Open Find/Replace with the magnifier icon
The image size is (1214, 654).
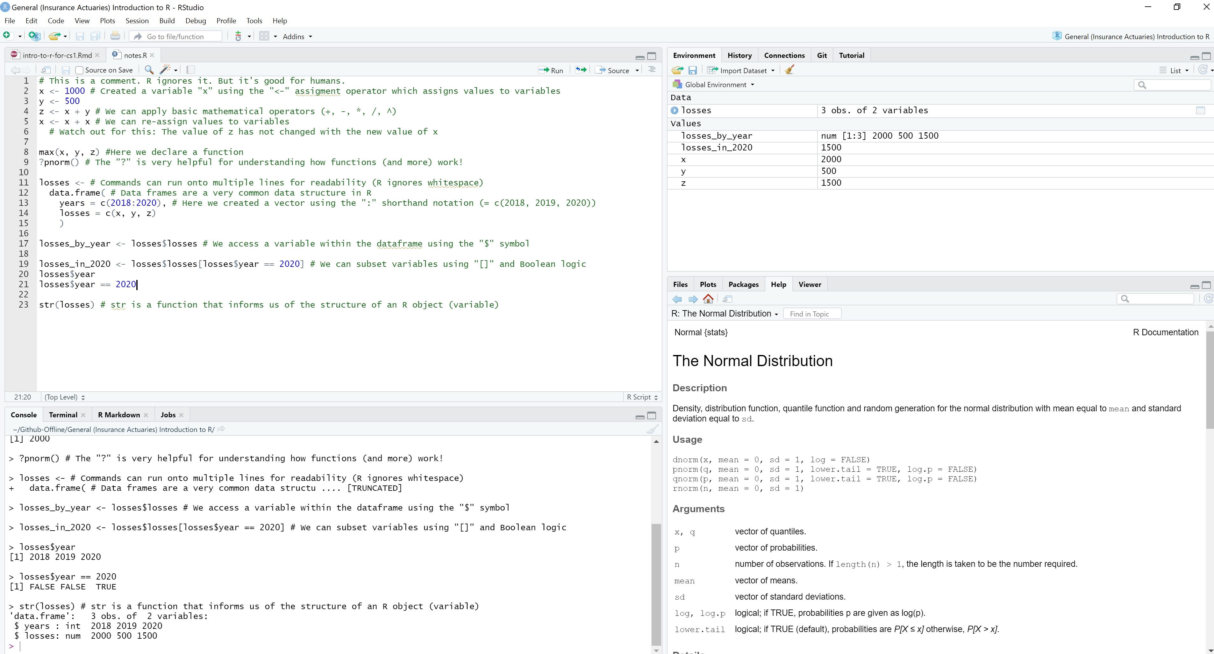click(149, 70)
